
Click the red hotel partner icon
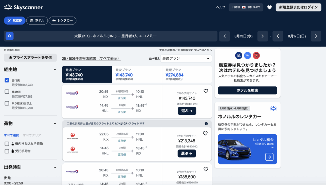click(256, 56)
